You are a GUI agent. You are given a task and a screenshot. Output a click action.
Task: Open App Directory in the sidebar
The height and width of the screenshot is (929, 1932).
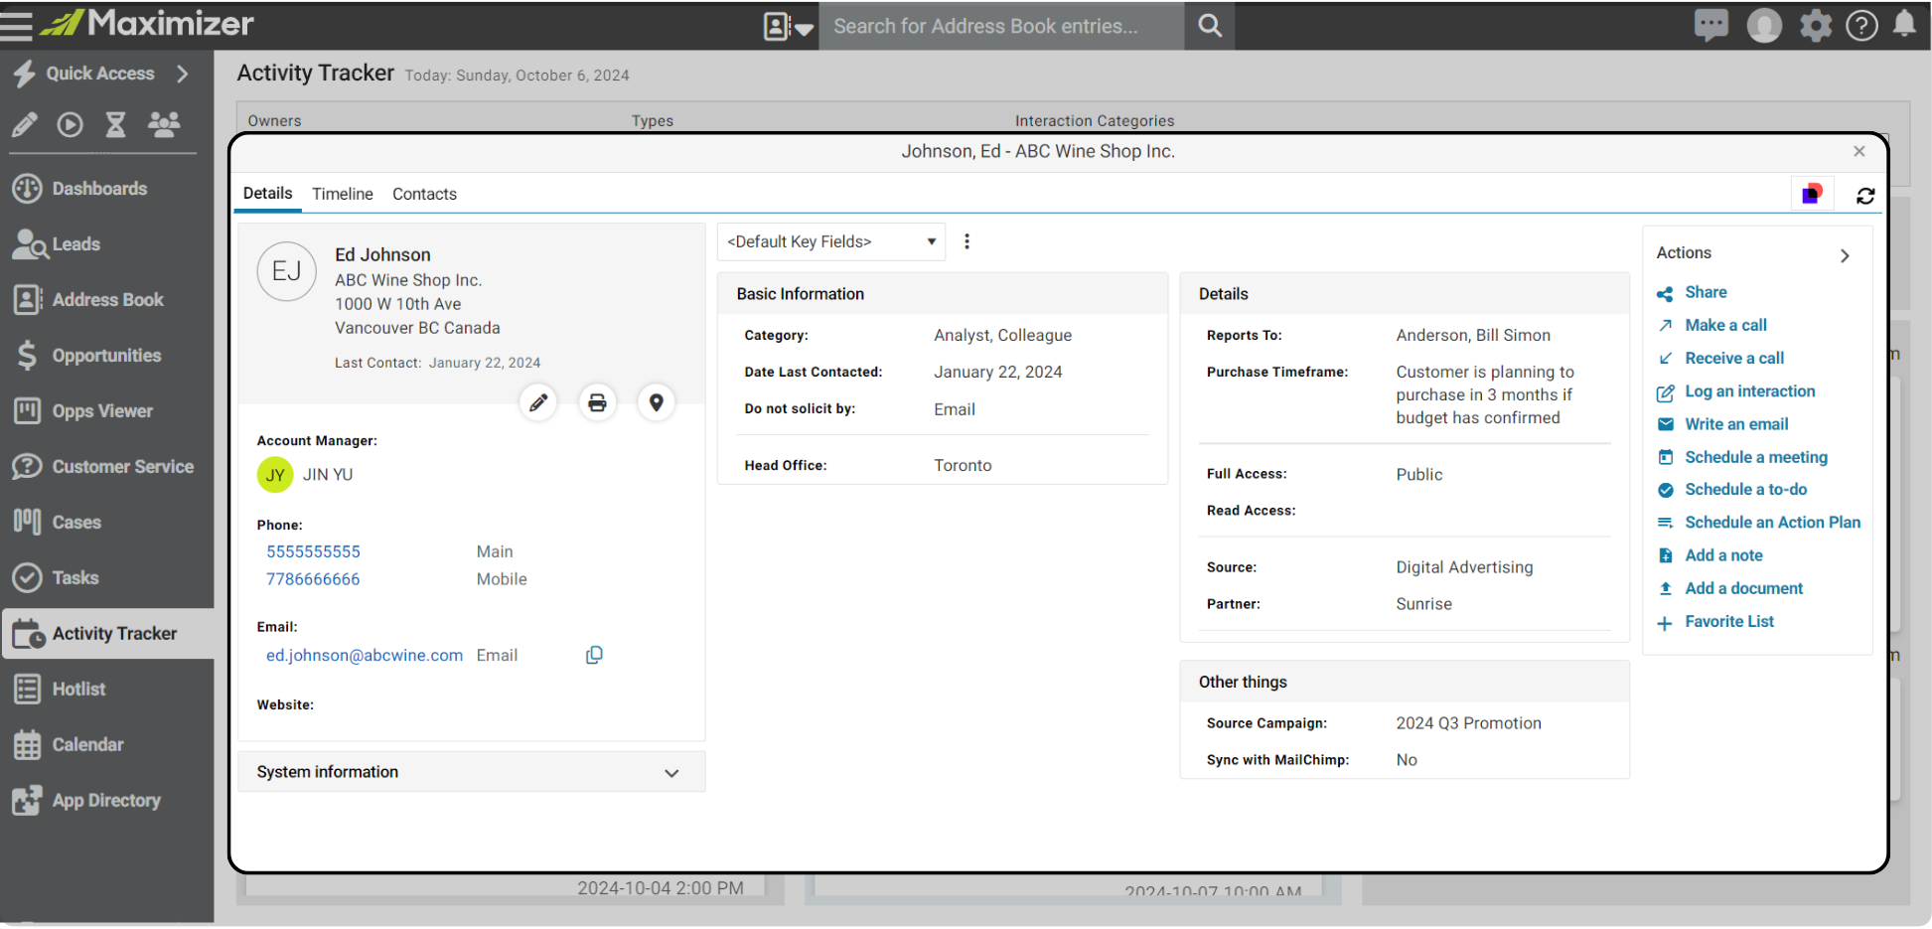pos(107,801)
